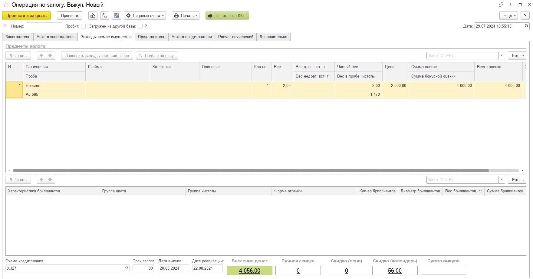Add the form to favorites with the star icon
Image resolution: width=533 pixels, height=279 pixels.
pyautogui.click(x=5, y=5)
